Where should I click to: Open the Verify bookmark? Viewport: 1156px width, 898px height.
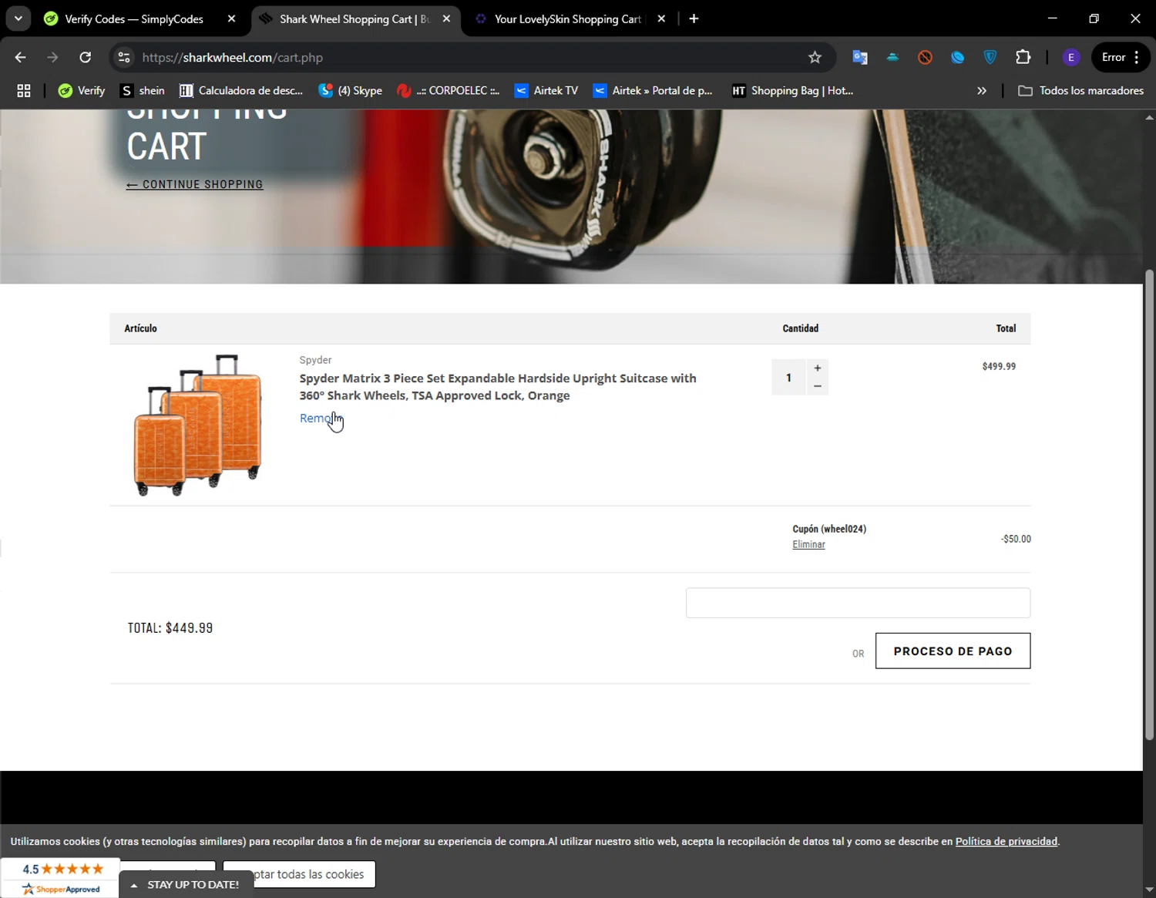click(82, 90)
